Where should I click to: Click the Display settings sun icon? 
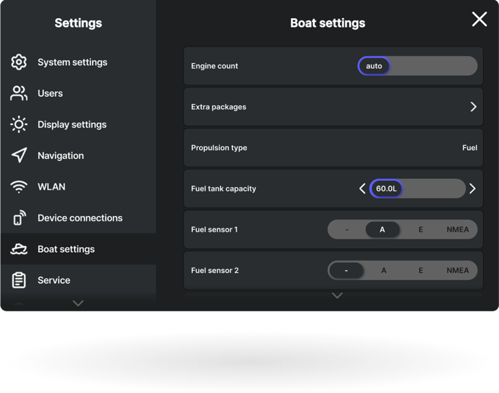[x=19, y=124]
